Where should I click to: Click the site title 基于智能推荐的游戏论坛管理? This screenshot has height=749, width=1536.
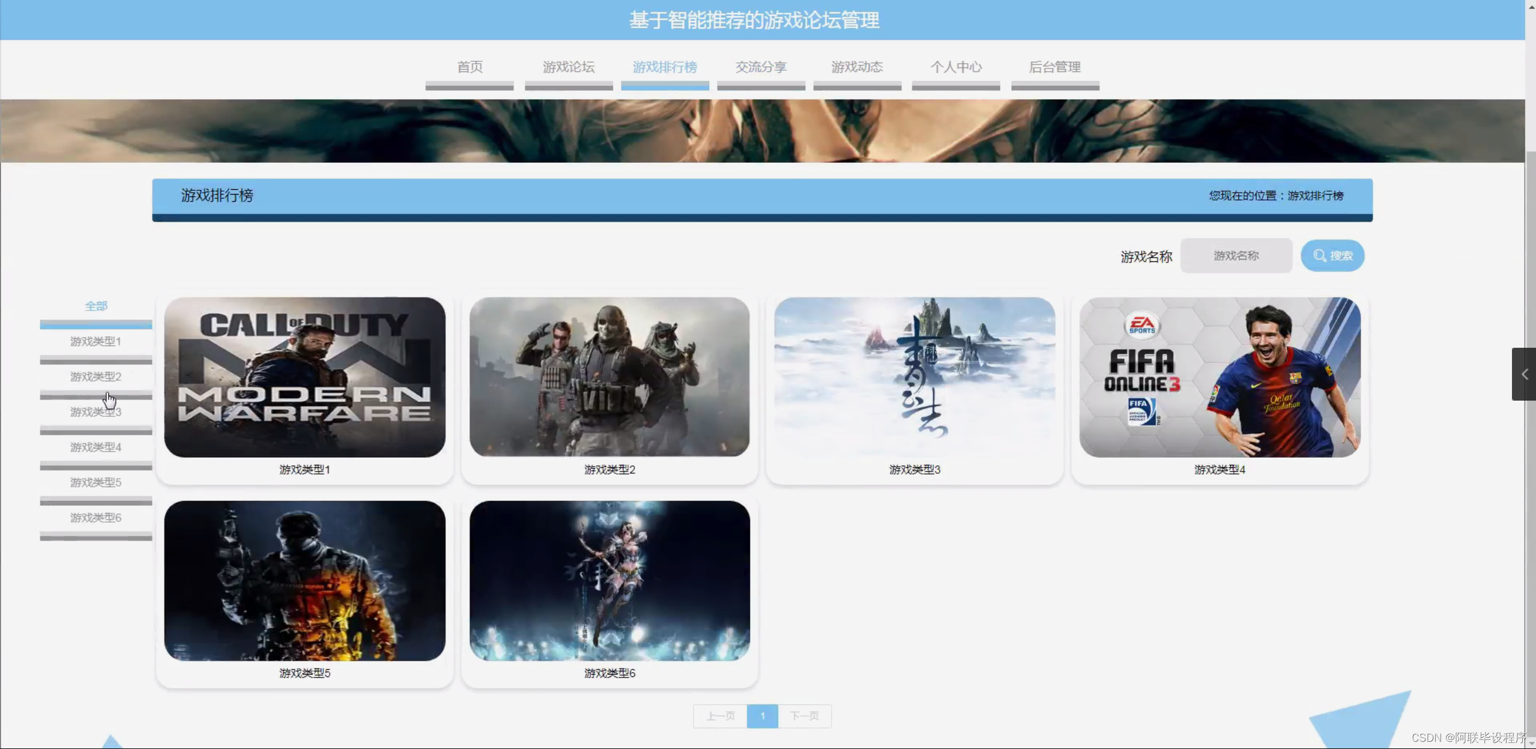pyautogui.click(x=754, y=20)
